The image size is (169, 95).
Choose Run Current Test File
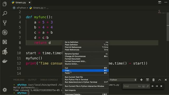[85, 77]
